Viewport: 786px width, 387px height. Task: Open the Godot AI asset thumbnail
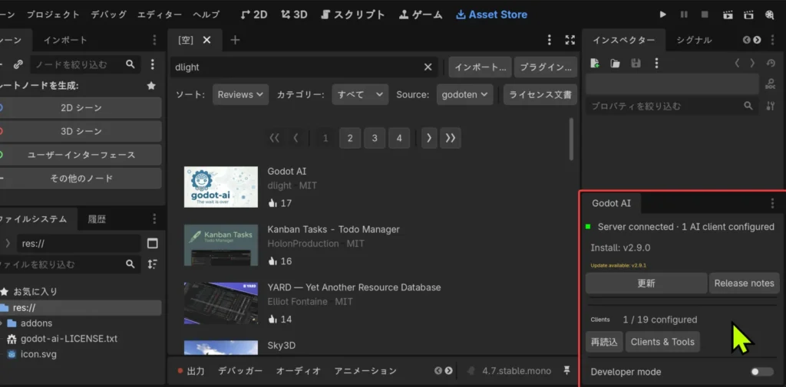point(220,187)
